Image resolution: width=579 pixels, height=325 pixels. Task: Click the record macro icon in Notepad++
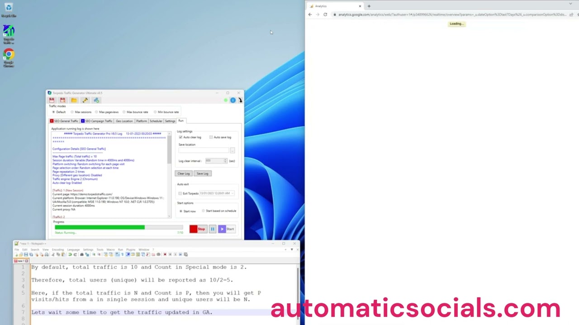tap(165, 255)
